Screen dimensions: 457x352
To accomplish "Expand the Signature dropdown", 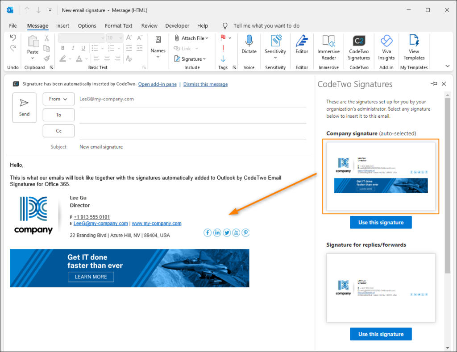I will click(x=191, y=58).
